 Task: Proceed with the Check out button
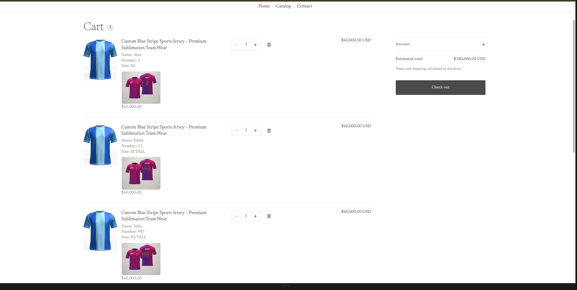440,87
